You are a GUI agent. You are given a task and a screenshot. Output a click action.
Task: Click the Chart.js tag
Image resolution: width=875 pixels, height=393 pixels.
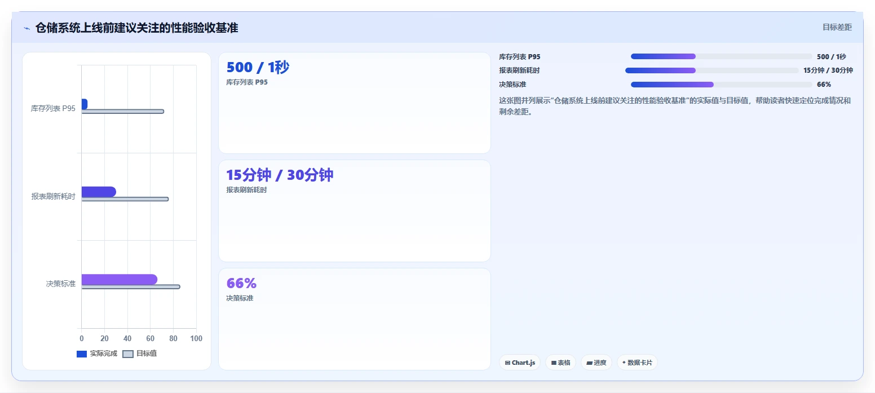(x=520, y=363)
